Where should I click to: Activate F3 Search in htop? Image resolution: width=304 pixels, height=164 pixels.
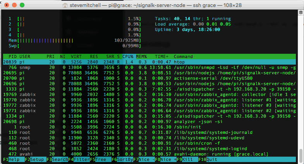click(57, 159)
